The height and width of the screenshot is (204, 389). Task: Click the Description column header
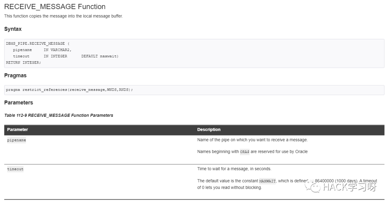tap(209, 129)
